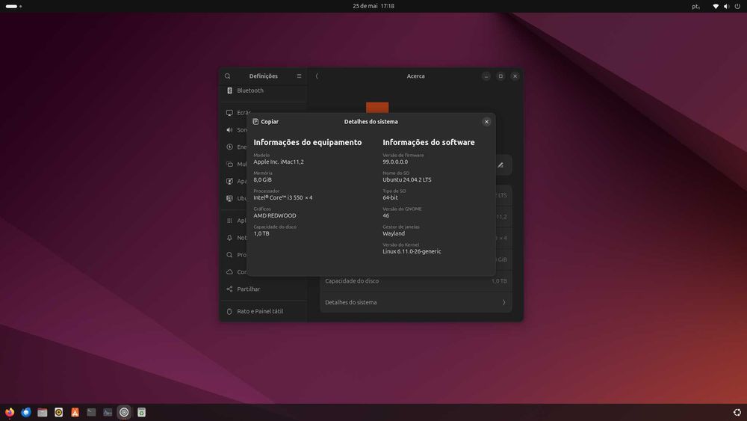Click the Som speaker icon in sidebar

(x=229, y=130)
